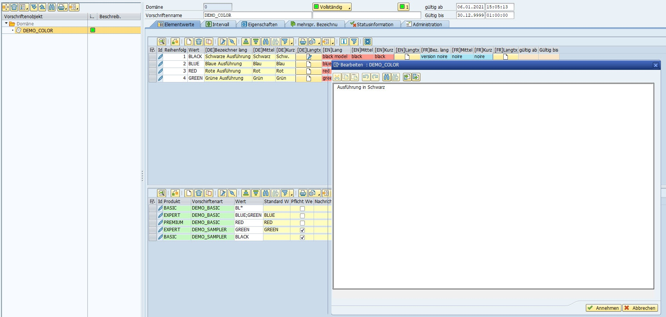The width and height of the screenshot is (666, 317).
Task: Click the expand all nodes icon in the tree toolbar
Action: pyautogui.click(x=33, y=7)
